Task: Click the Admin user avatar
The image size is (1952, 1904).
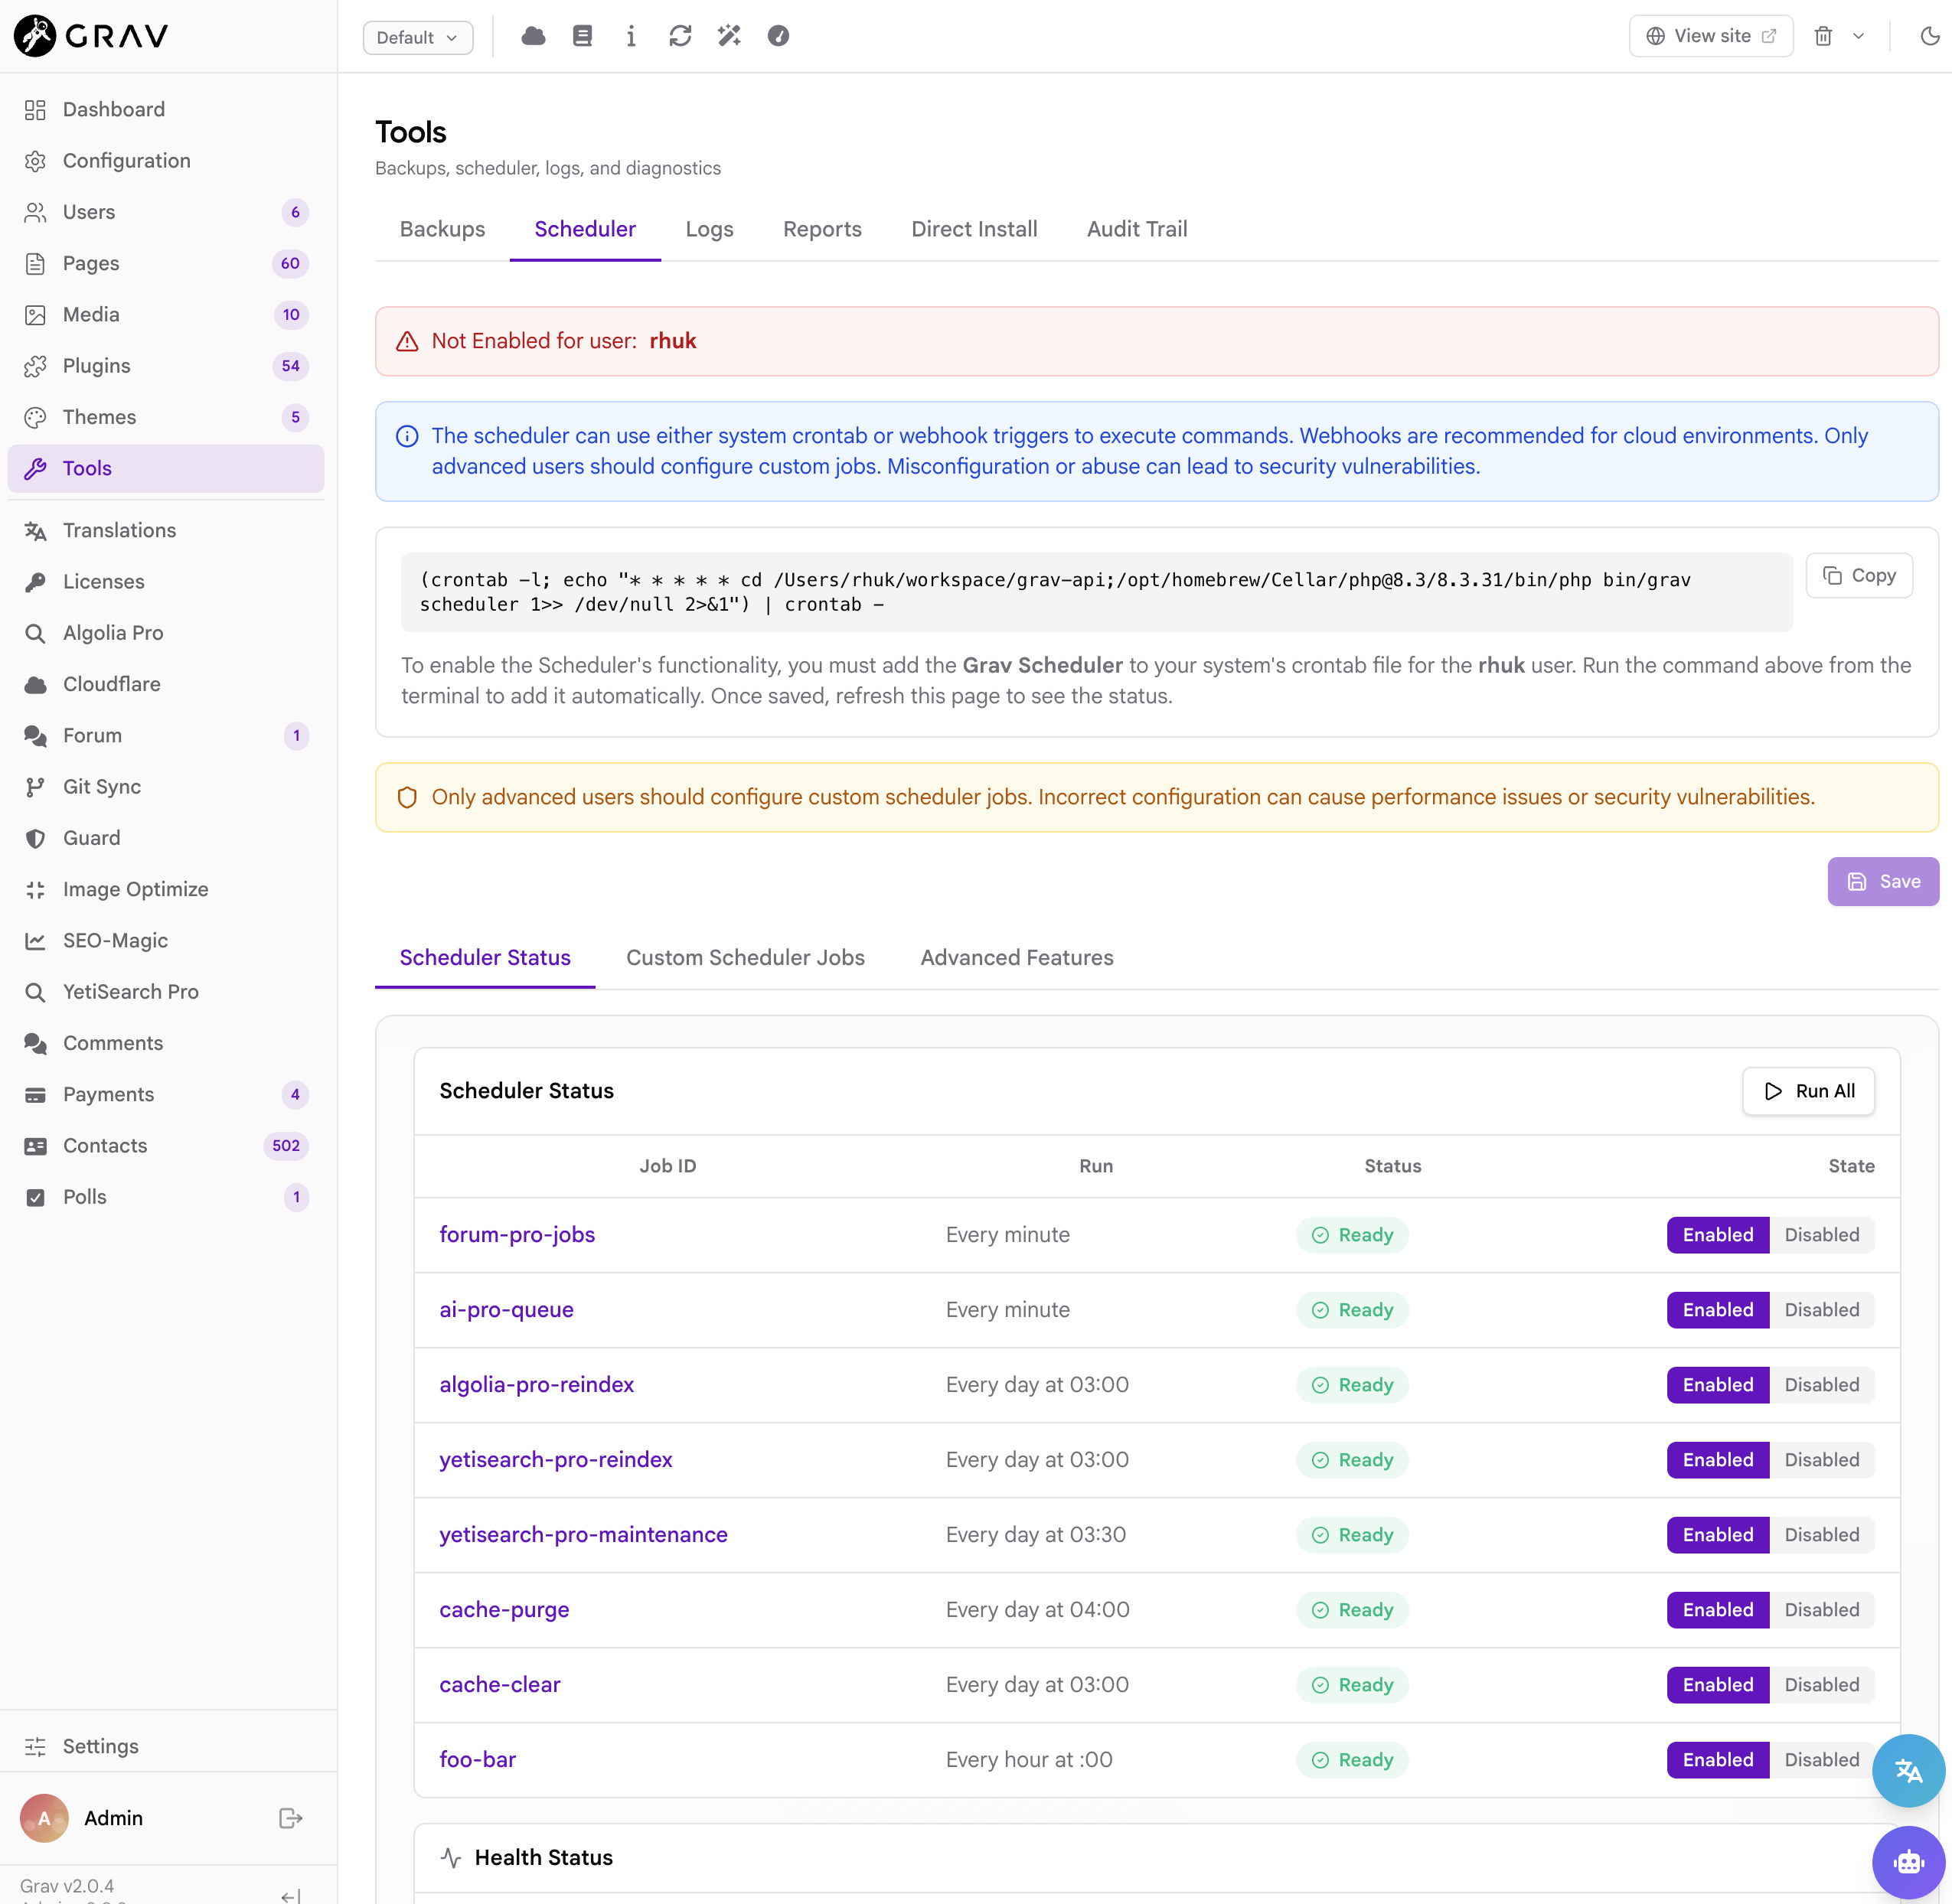Action: pos(44,1818)
